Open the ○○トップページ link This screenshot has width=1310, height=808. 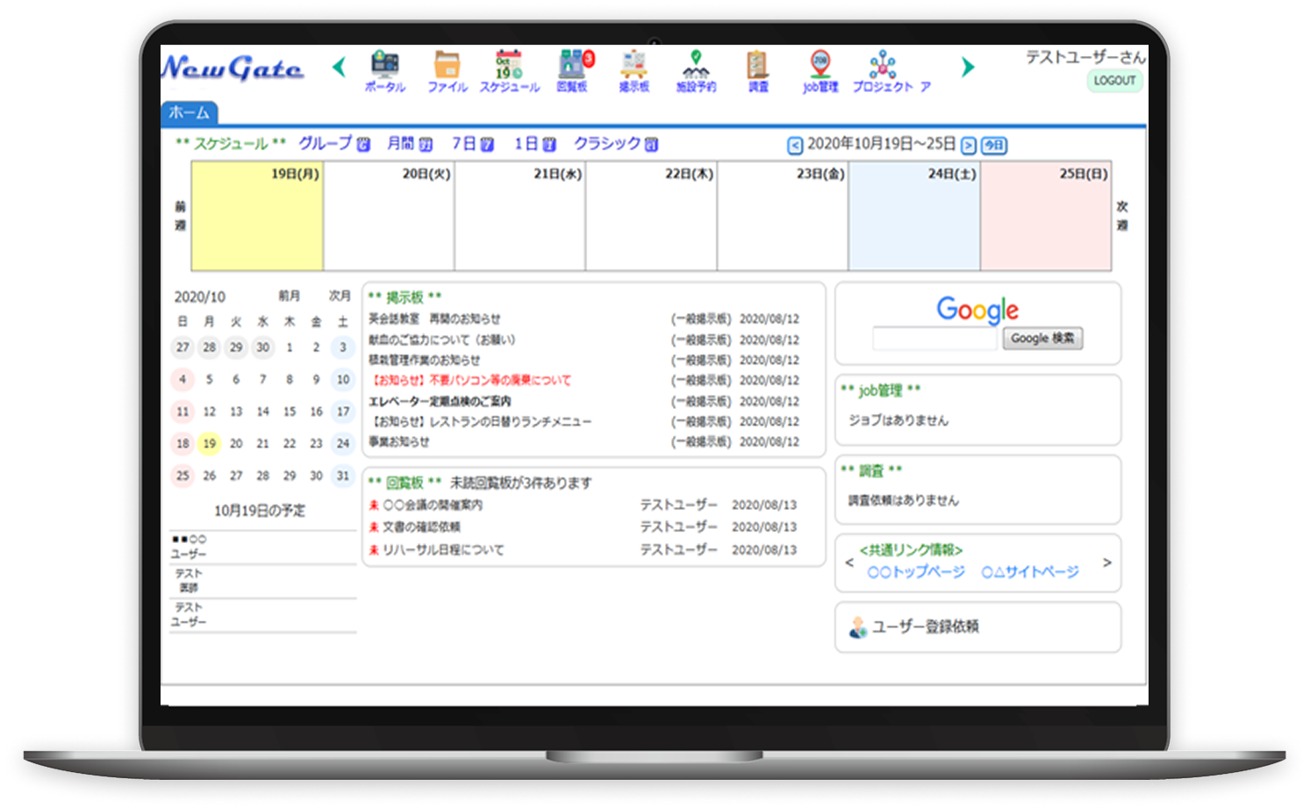(915, 572)
